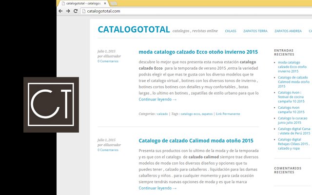The height and width of the screenshot is (195, 312).
Task: Click por elilustrador on the Ecco post
Action: [x=109, y=57]
